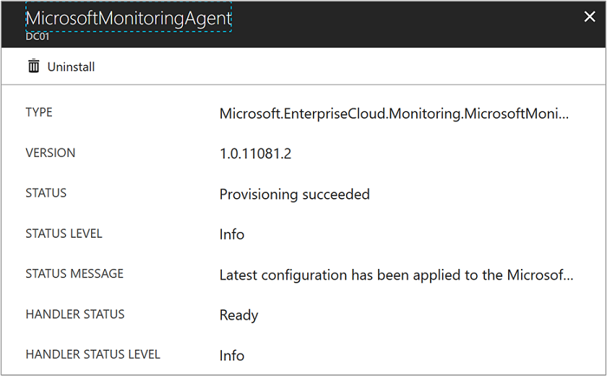Select the Provisioning succeeded status text
Screen dimensions: 607x376
pyautogui.click(x=294, y=195)
